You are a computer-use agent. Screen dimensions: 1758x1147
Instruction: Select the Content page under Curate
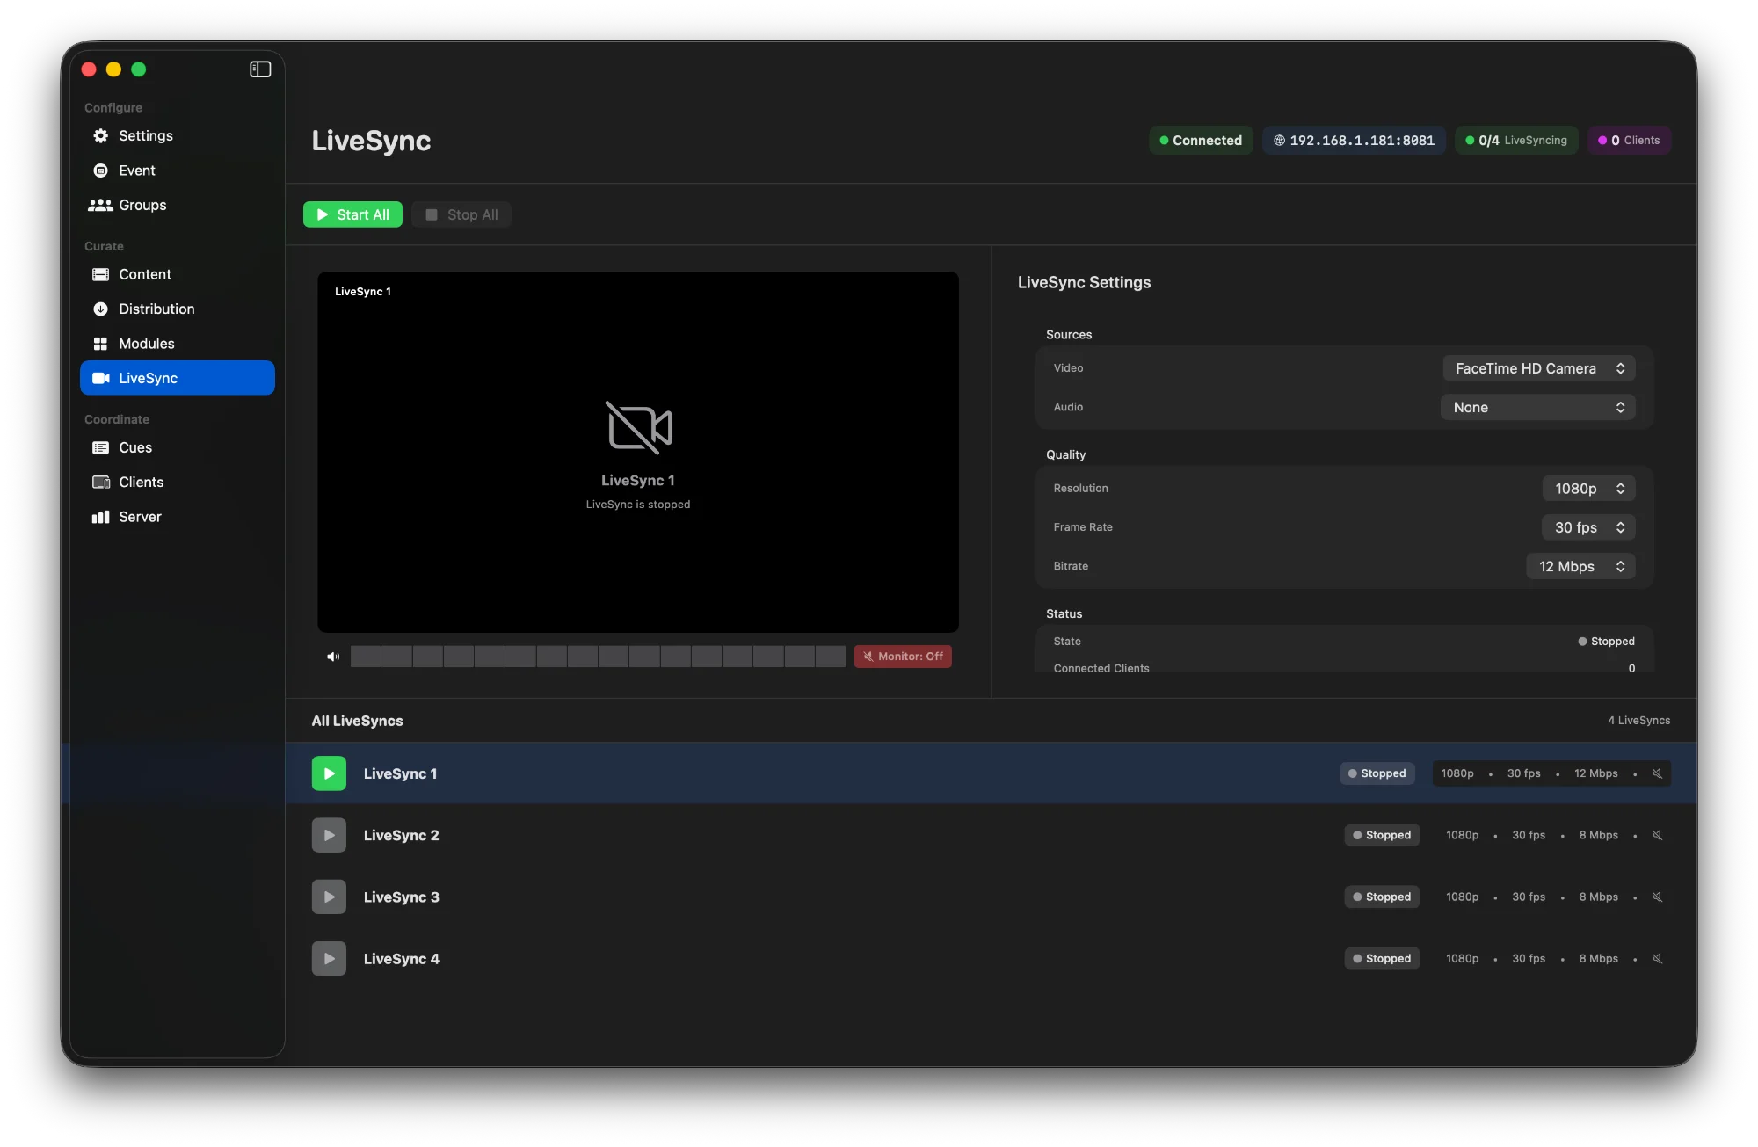point(144,274)
